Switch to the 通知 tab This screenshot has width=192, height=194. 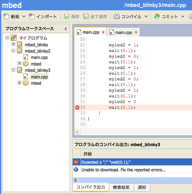click(x=142, y=187)
